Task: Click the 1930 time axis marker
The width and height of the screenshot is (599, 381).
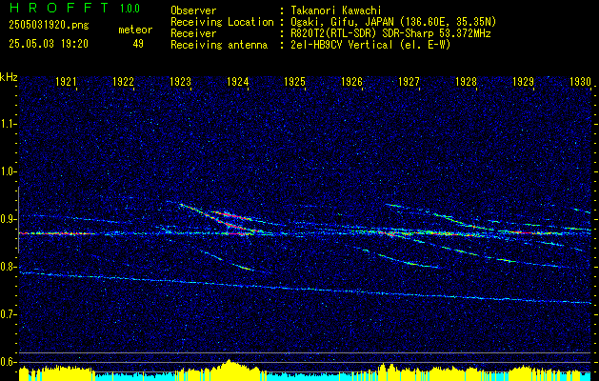Action: click(x=580, y=82)
